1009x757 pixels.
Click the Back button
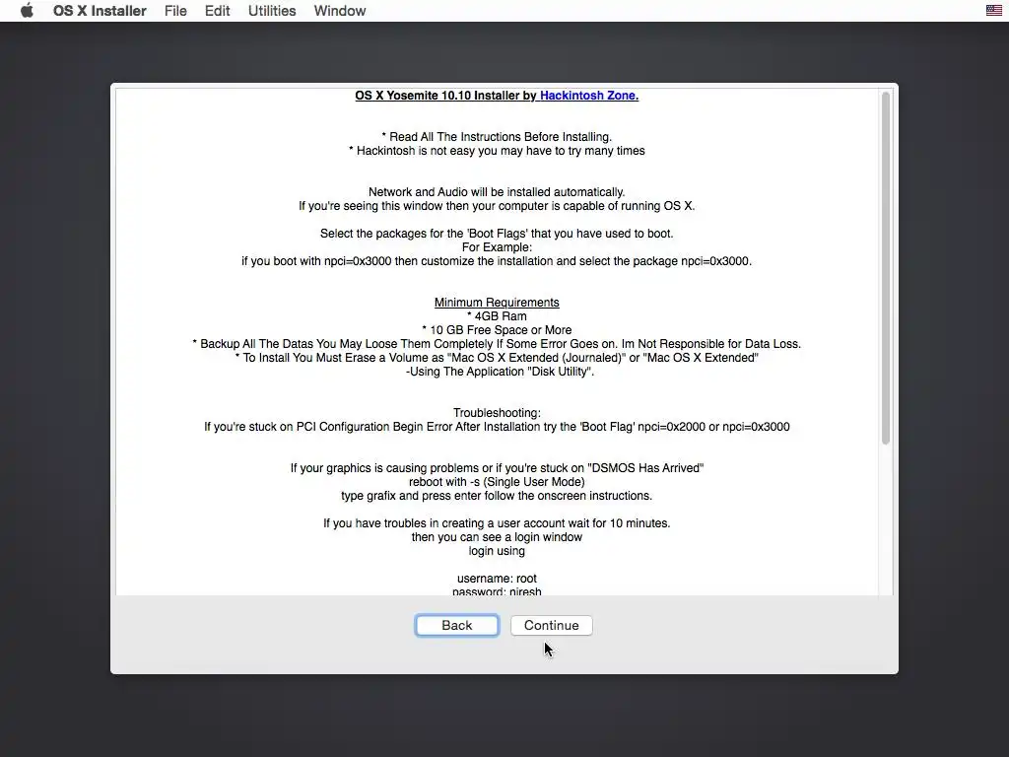pyautogui.click(x=457, y=625)
